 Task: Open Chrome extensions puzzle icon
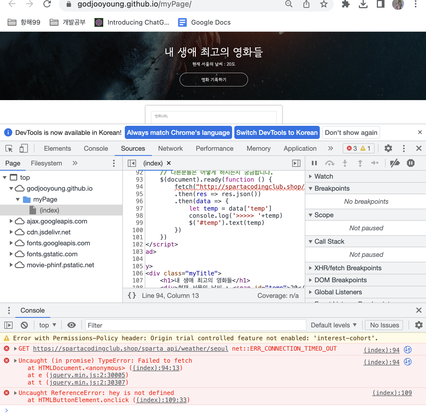(346, 4)
